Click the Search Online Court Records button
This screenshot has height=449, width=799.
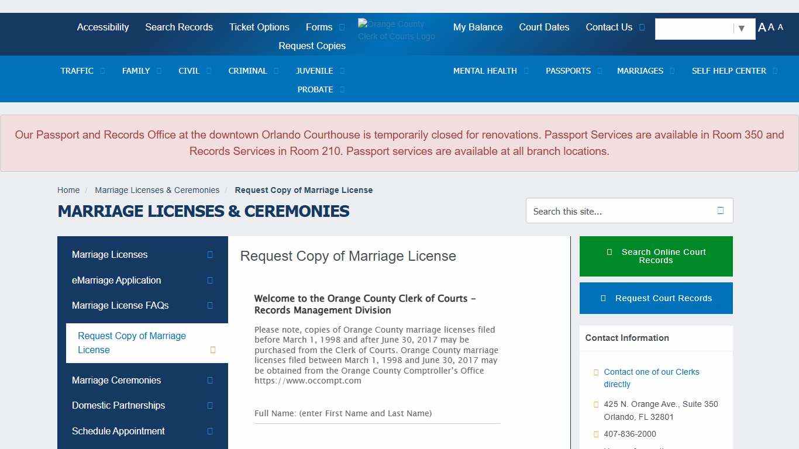click(x=656, y=256)
